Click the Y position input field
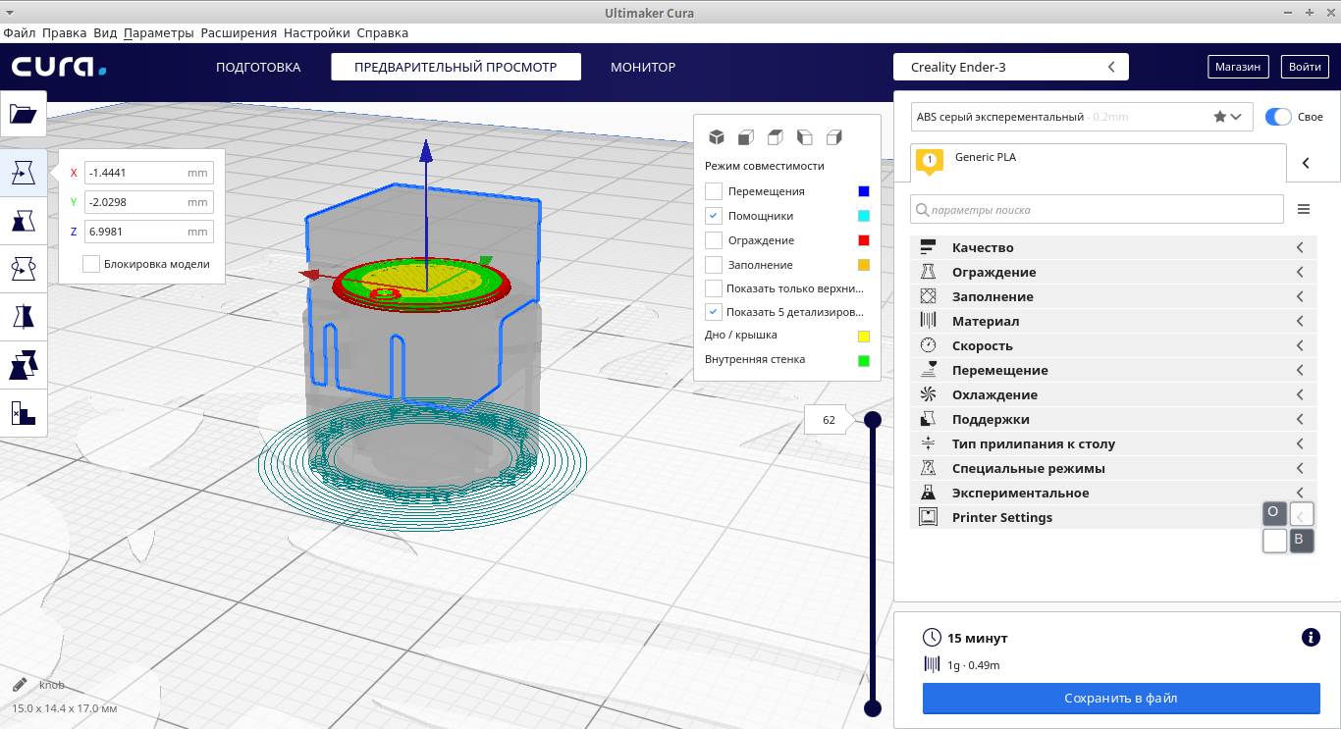This screenshot has width=1341, height=729. (x=148, y=202)
